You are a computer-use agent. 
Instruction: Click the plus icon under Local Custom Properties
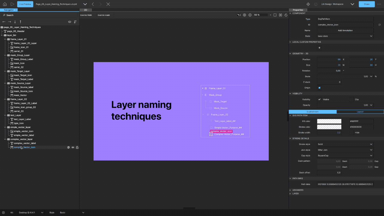click(x=319, y=47)
